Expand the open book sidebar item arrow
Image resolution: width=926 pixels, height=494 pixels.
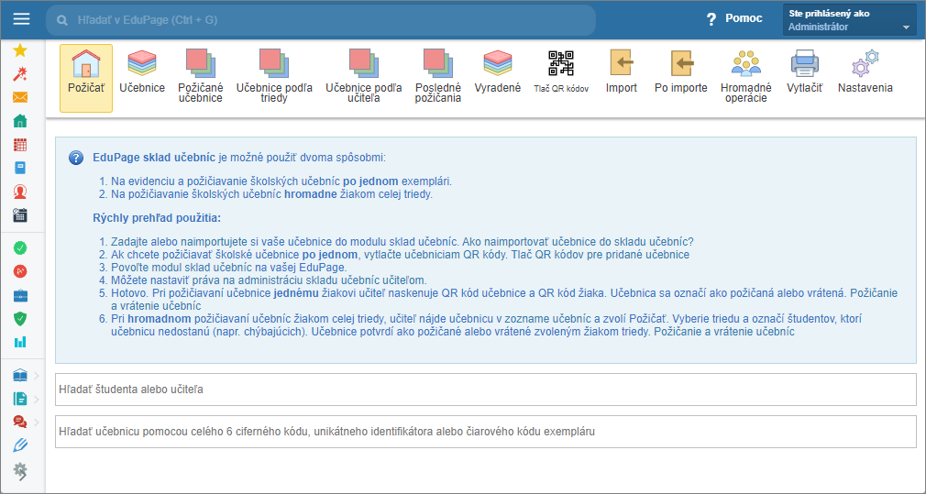click(36, 376)
